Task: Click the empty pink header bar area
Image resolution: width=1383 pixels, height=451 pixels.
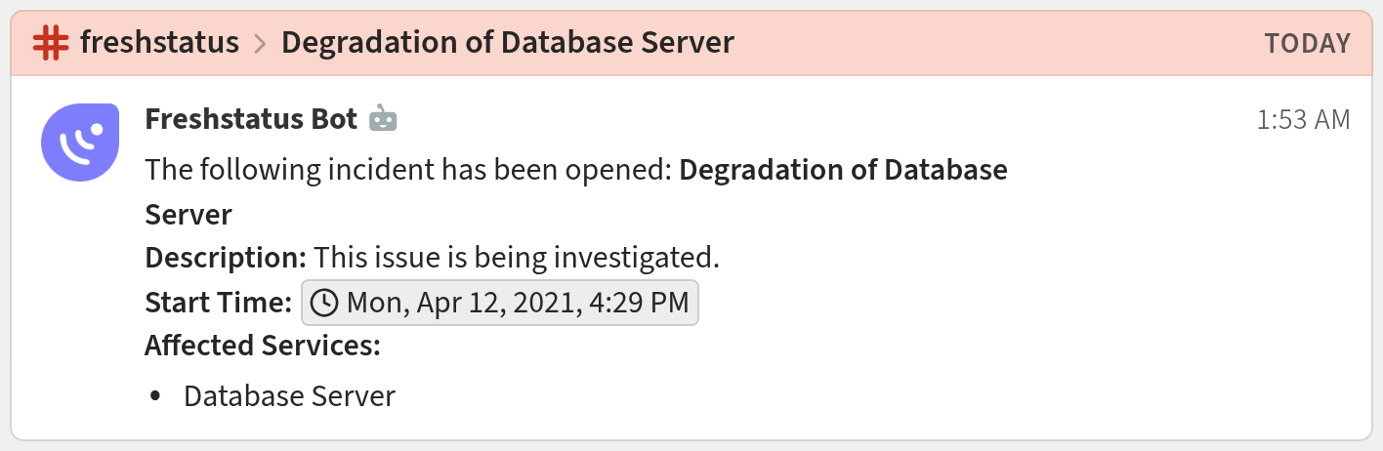Action: [x=996, y=44]
